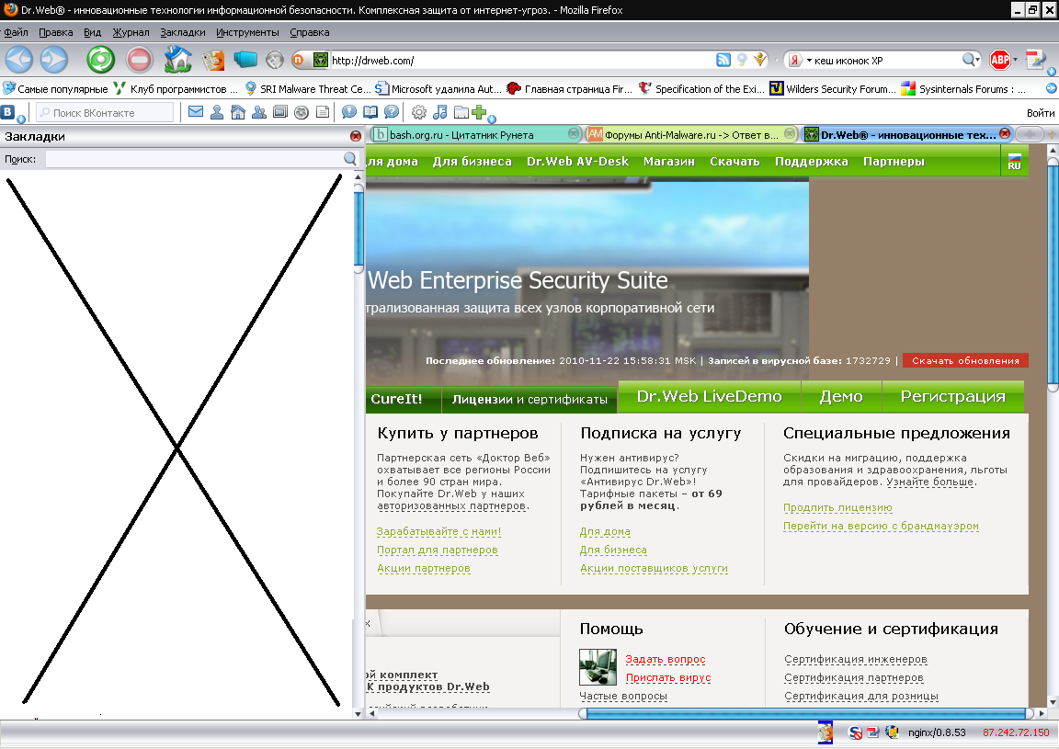Open VKontakte friends two-people icon

point(258,112)
